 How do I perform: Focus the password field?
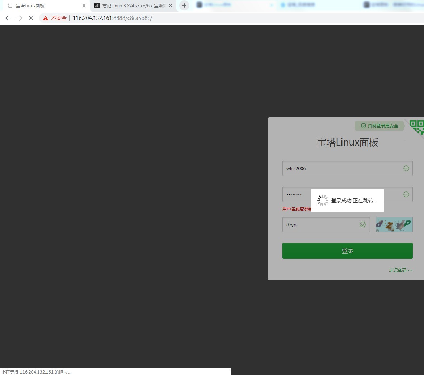tap(348, 194)
